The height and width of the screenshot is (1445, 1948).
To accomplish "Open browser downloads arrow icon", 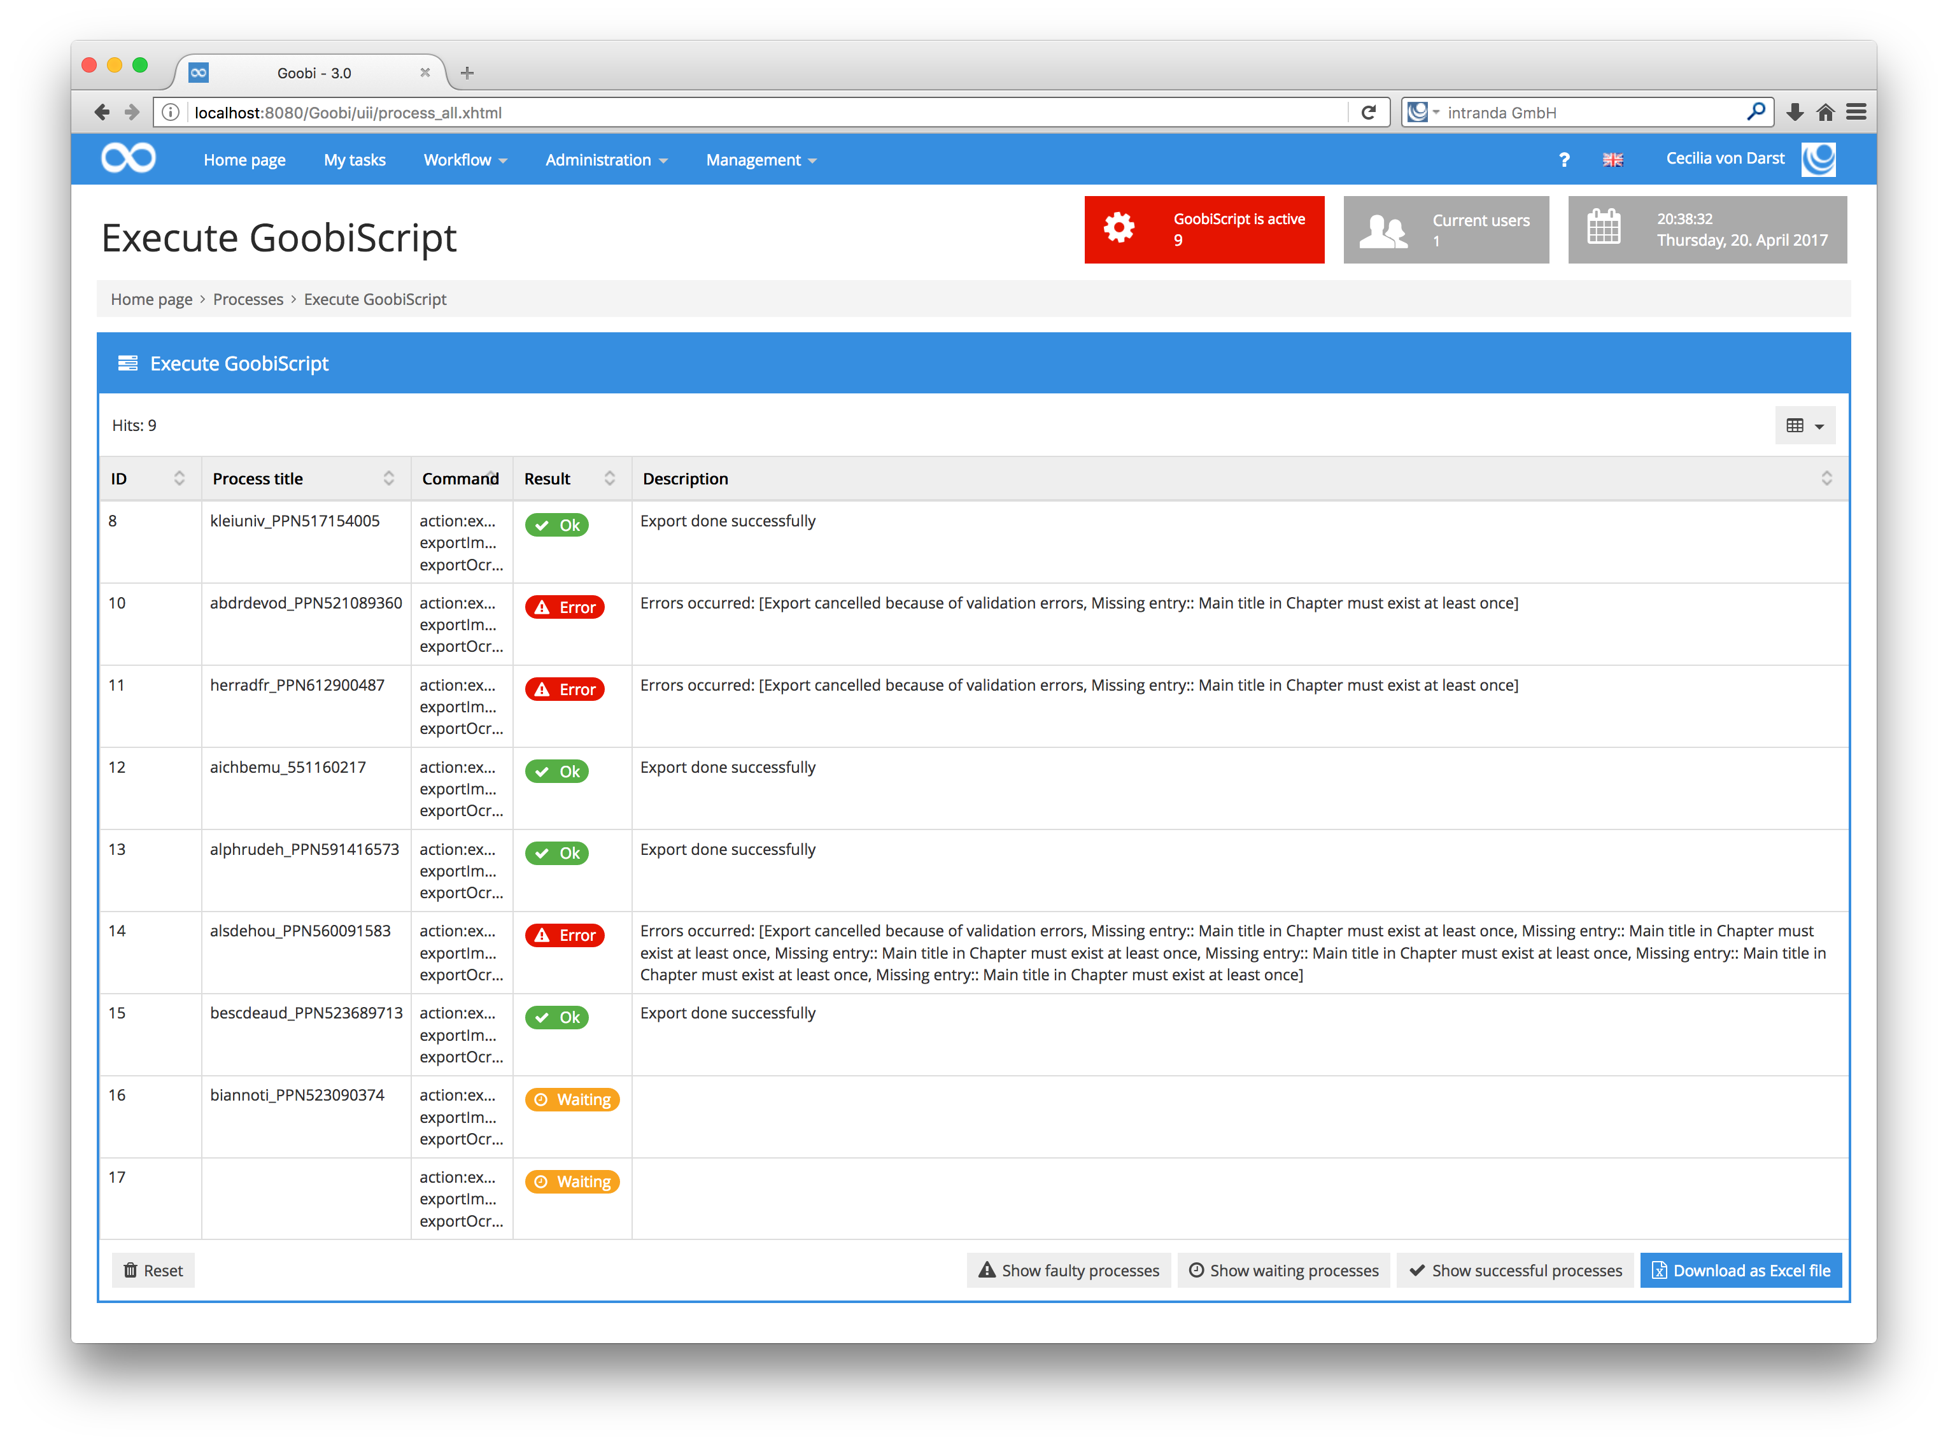I will [1795, 112].
